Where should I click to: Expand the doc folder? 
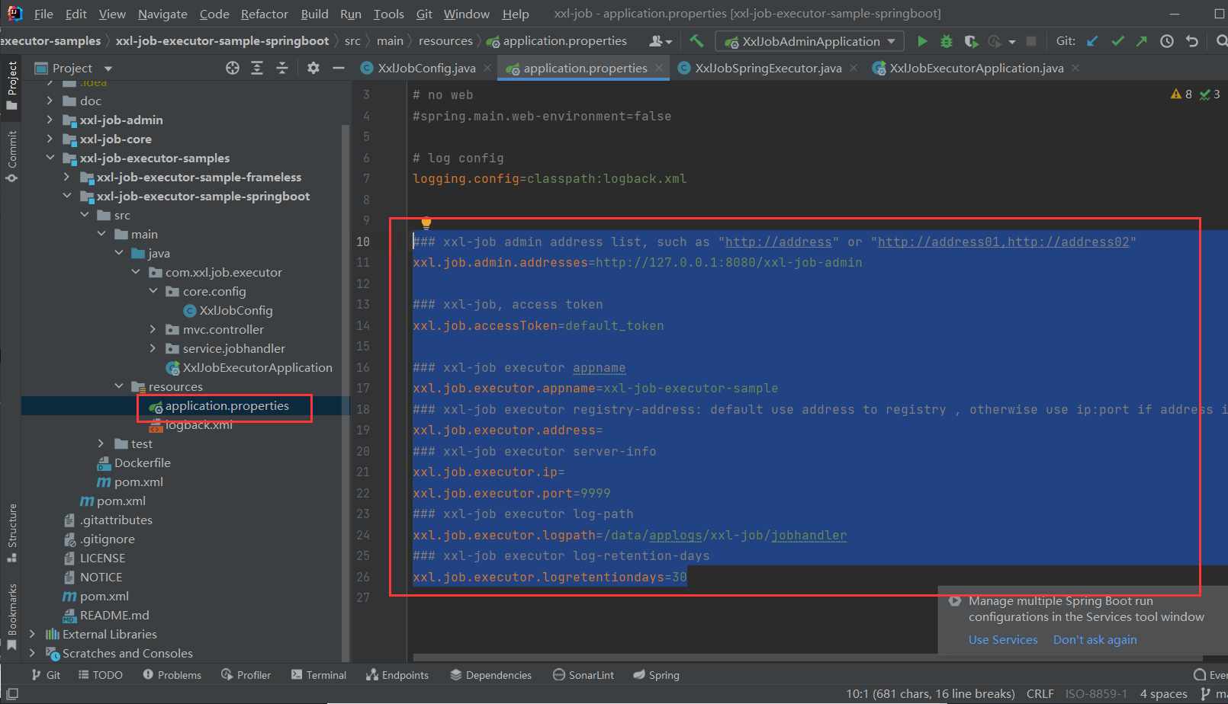pos(50,101)
